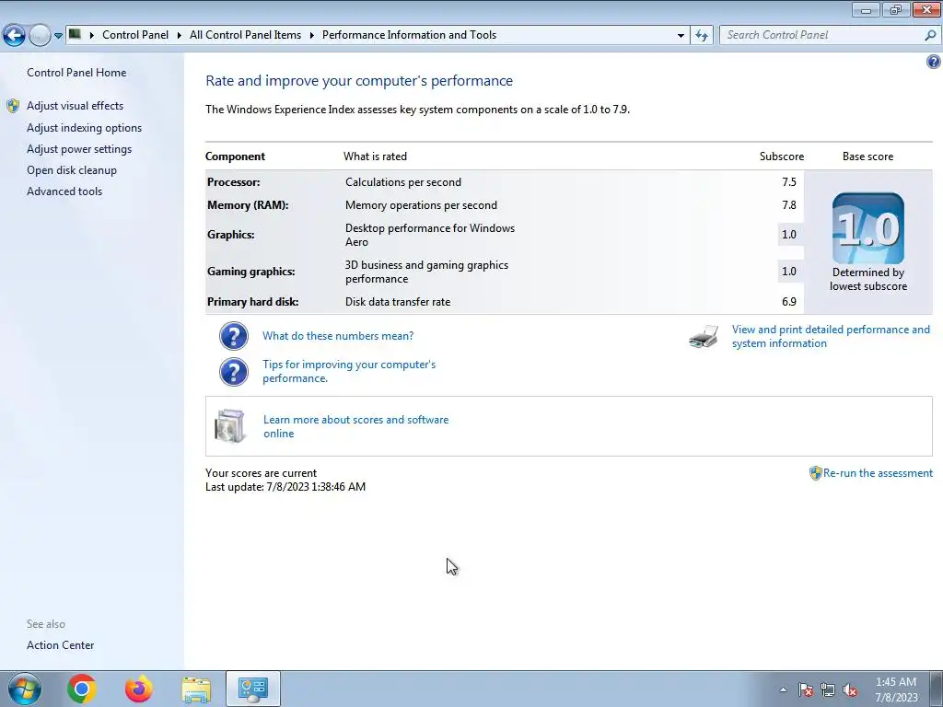Click the muted volume tray icon
Image resolution: width=943 pixels, height=707 pixels.
tap(850, 690)
